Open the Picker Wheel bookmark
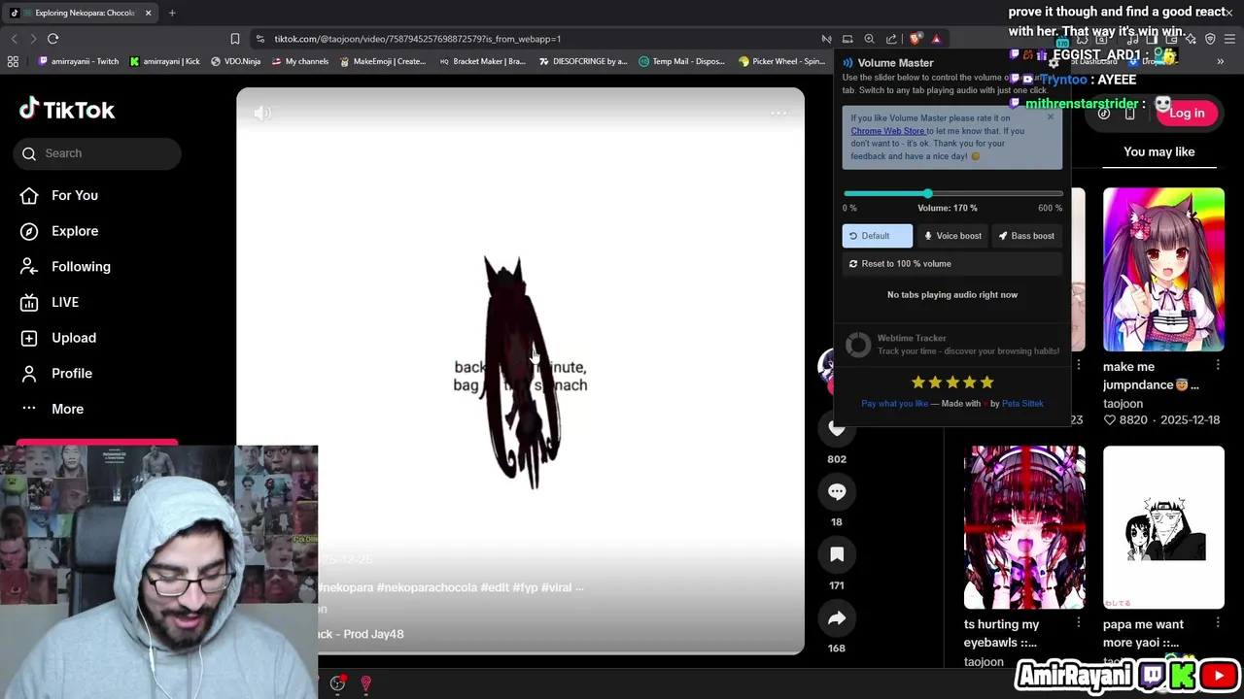1244x699 pixels. [782, 61]
